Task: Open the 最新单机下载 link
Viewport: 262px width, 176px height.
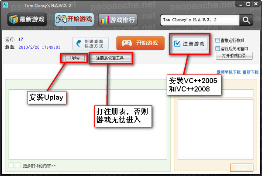Action: pos(228,72)
